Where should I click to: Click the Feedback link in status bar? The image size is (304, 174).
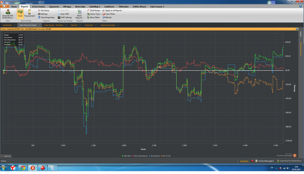[245, 161]
